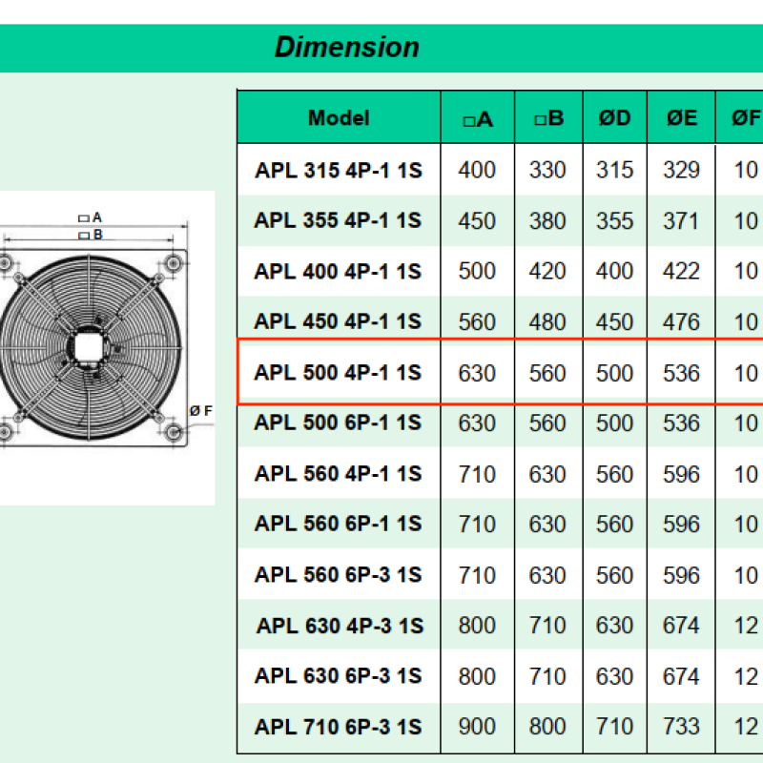Viewport: 763px width, 763px height.
Task: Select model APL 630 4P-3 1S
Action: [340, 627]
